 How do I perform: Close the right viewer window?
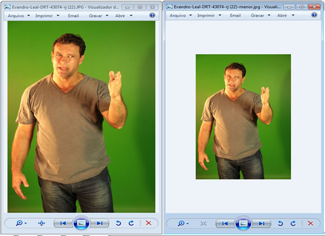point(314,7)
